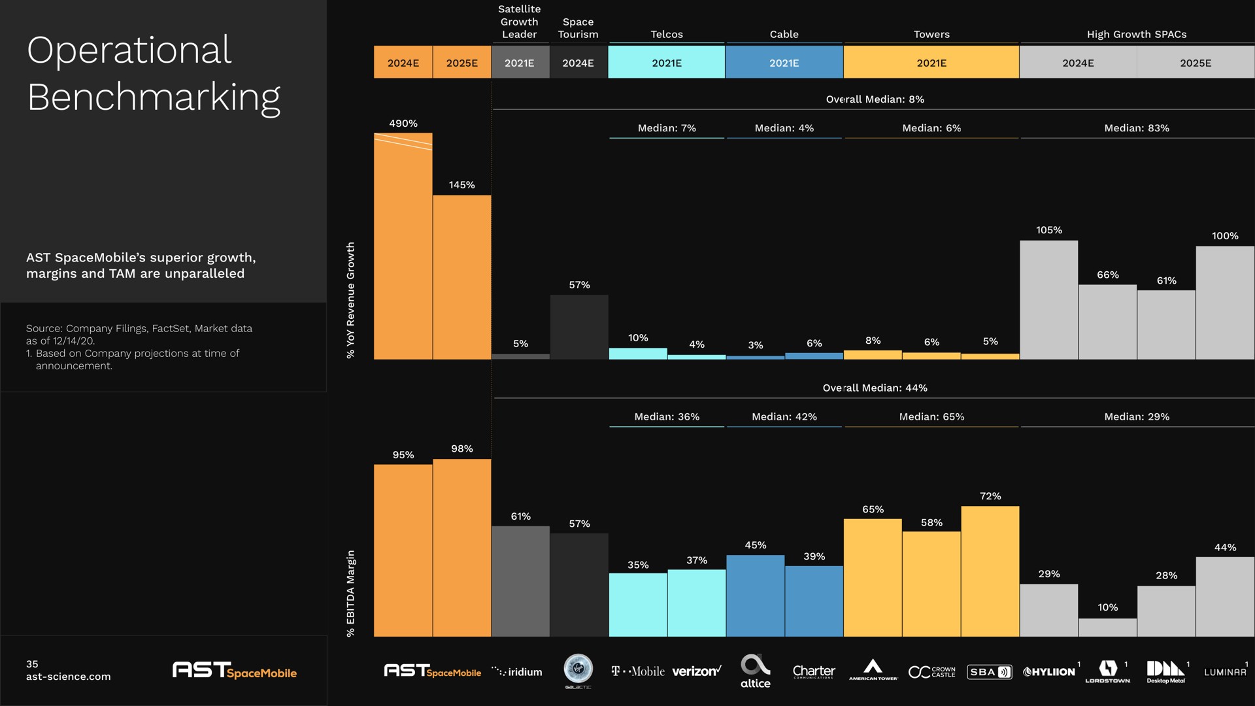
Task: Click the American Tower logo
Action: pos(873,670)
